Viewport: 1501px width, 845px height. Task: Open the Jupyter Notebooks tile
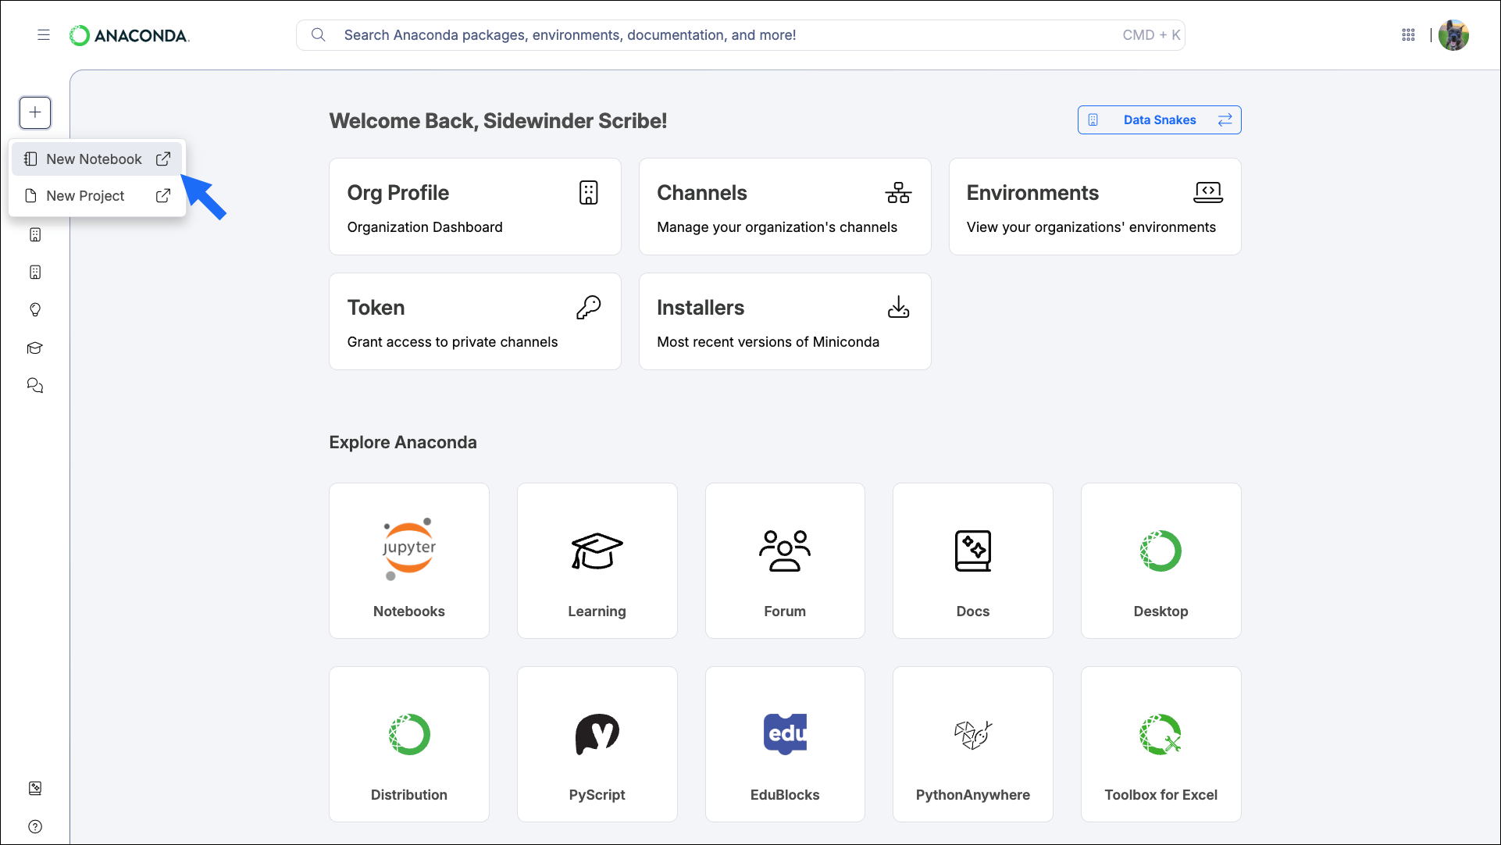409,561
